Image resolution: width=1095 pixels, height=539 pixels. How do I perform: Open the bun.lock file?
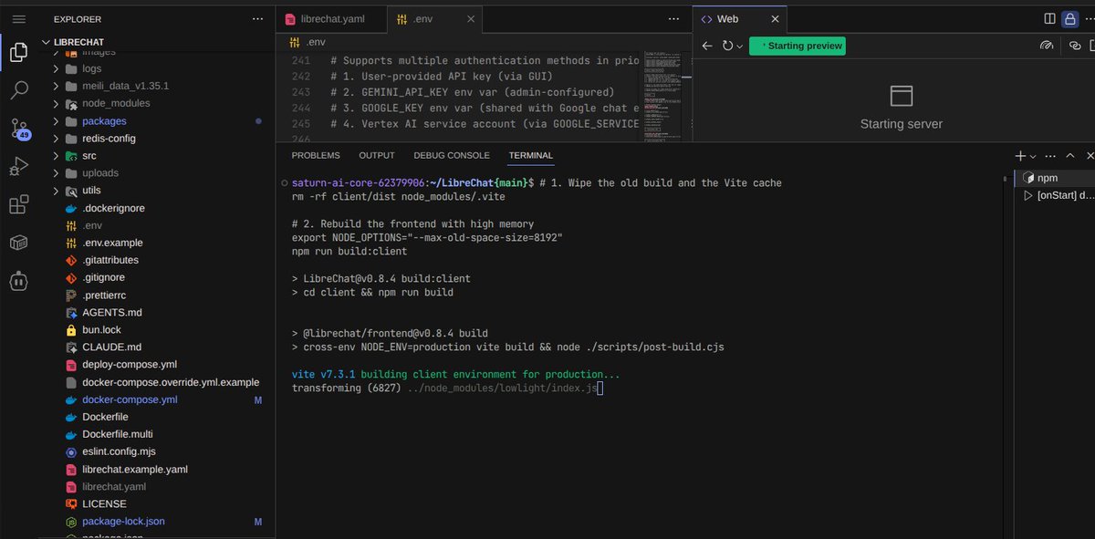(x=101, y=329)
